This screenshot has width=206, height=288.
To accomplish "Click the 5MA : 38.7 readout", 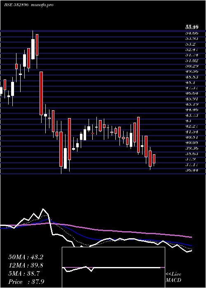I will point(24,274).
